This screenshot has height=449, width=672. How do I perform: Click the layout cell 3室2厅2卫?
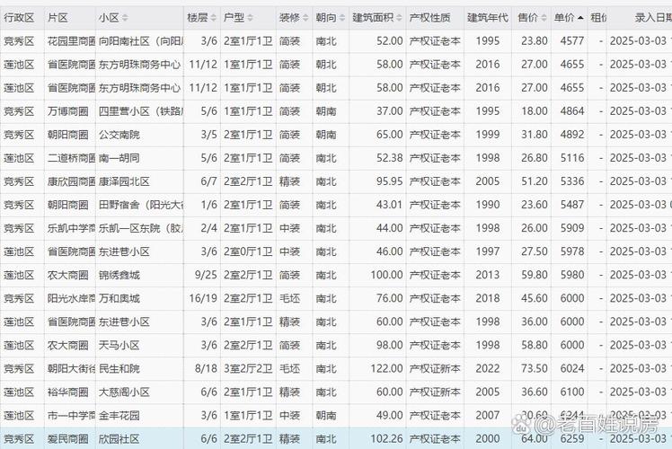click(248, 368)
